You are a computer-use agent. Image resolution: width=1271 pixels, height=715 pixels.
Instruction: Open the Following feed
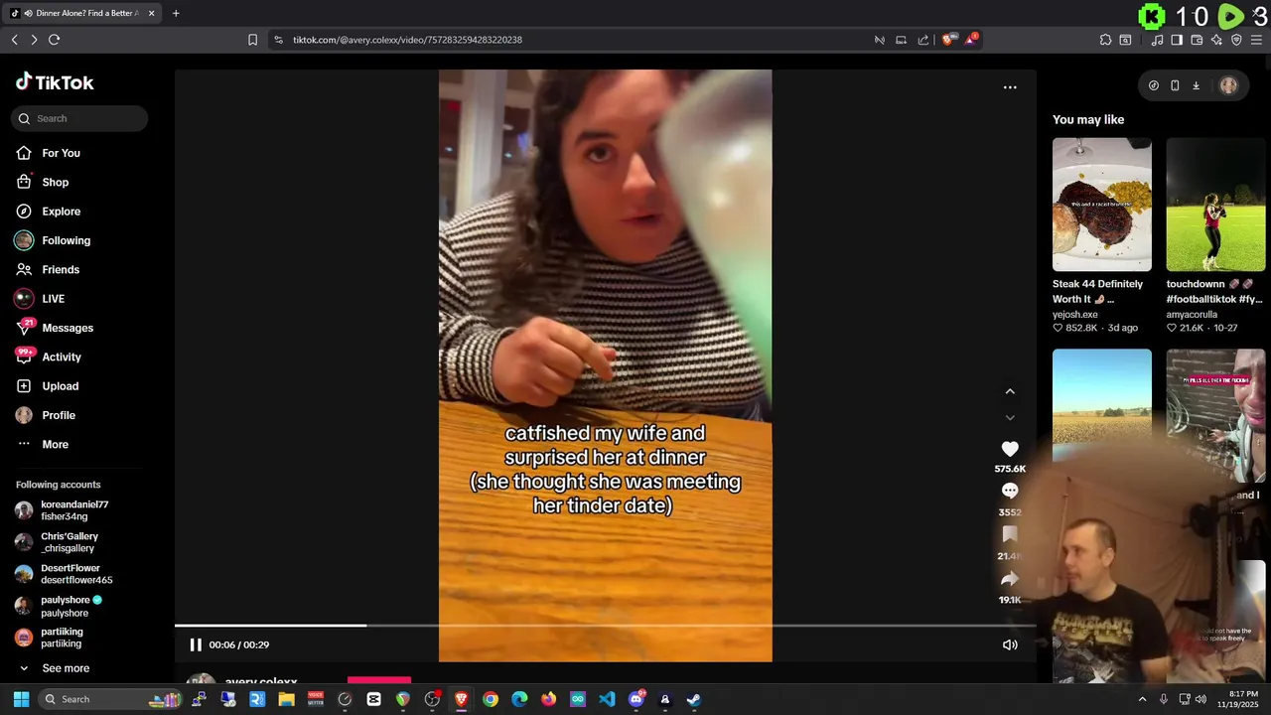click(66, 240)
